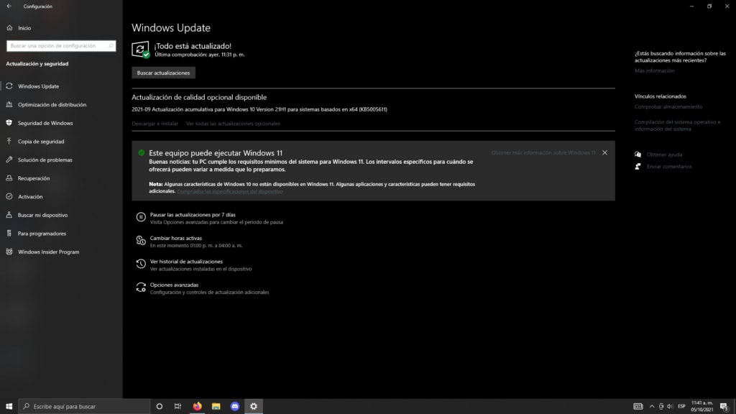Open Opciones avanzadas
Image resolution: width=736 pixels, height=414 pixels.
174,285
